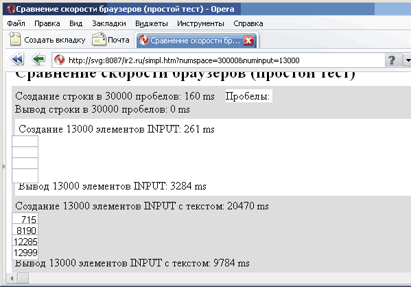Viewport: 411px width, 287px height.
Task: Click the input containing 12285
Action: 25,240
